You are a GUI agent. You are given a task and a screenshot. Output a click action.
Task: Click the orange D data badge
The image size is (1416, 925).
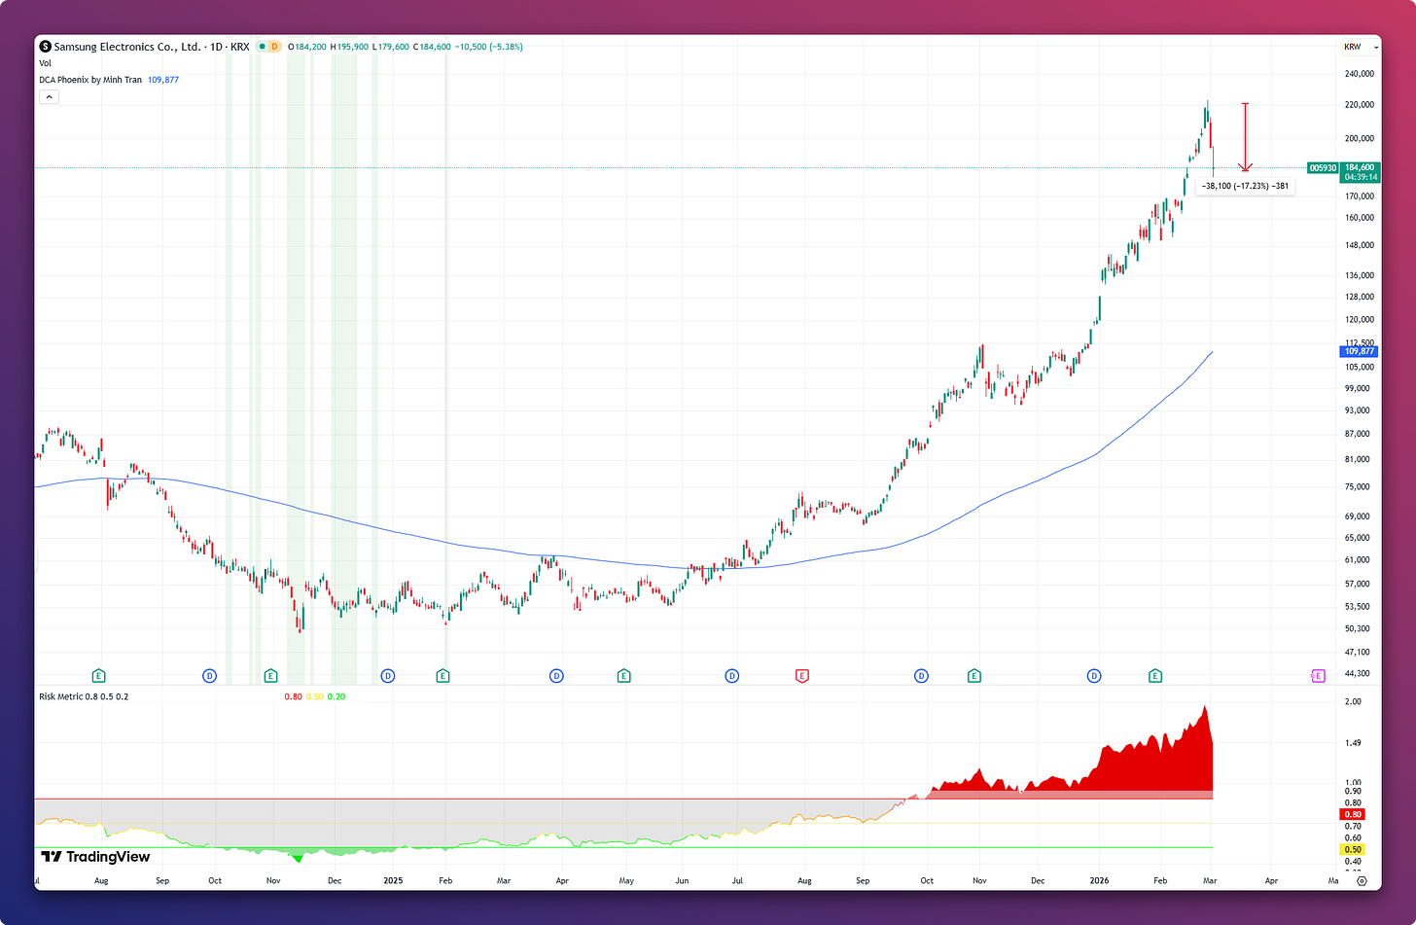coord(274,47)
